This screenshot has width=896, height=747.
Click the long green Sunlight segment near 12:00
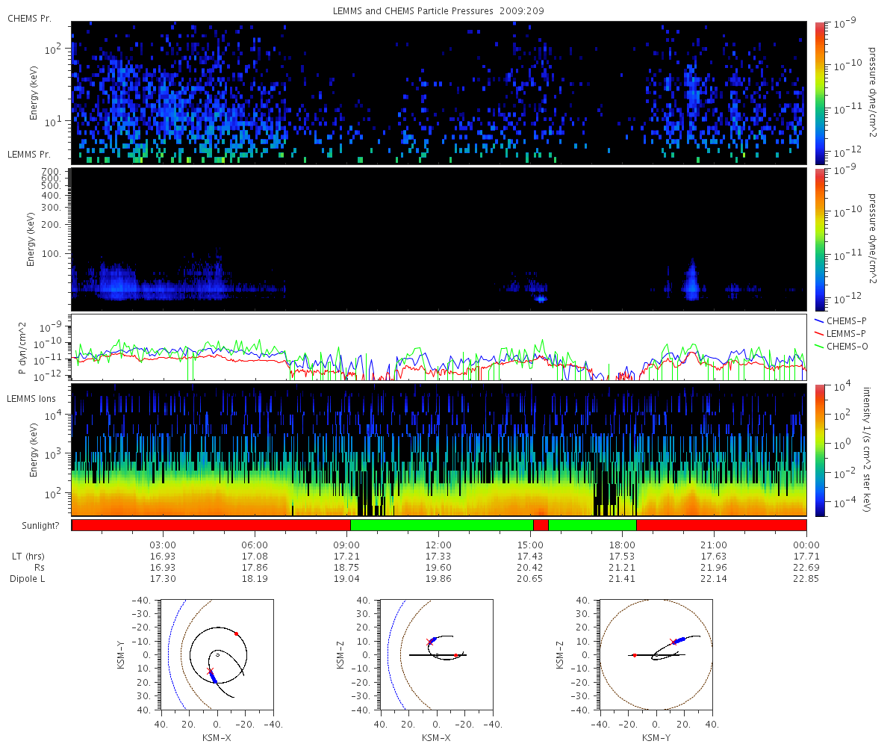point(442,525)
